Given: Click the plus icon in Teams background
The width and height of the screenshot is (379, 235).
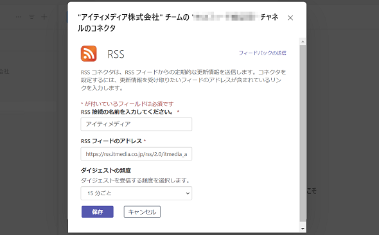Looking at the screenshot, I should click(x=44, y=17).
